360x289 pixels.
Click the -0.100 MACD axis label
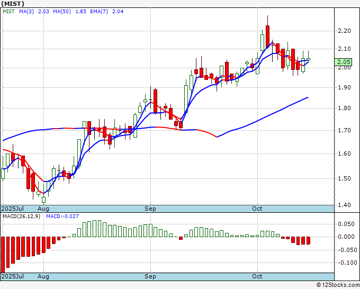346,263
